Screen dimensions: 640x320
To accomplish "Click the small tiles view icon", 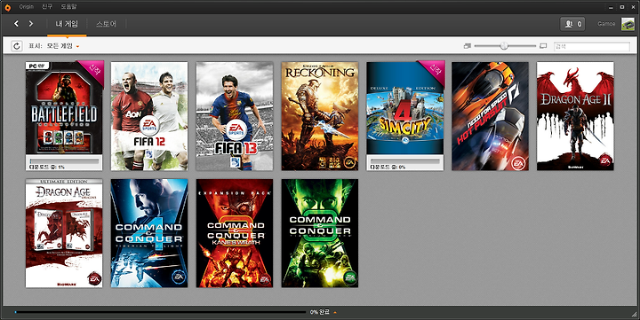I will click(x=468, y=46).
